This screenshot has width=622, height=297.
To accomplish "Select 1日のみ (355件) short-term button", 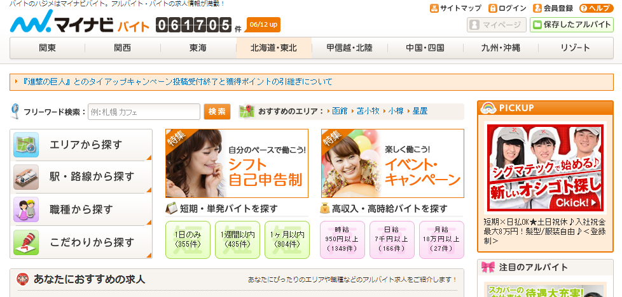I will pos(188,240).
